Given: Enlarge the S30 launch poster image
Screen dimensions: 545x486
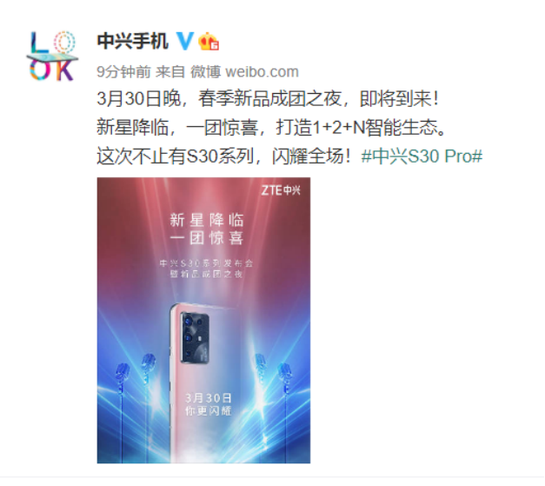Looking at the screenshot, I should click(203, 320).
